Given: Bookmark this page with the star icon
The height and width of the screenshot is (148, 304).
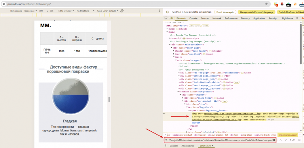Looking at the screenshot, I should click(x=266, y=4).
